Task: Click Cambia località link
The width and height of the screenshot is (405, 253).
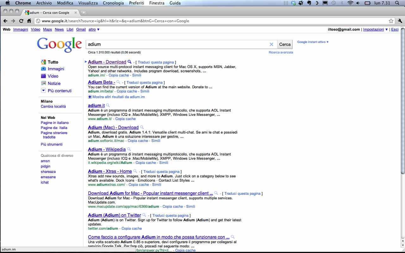Action: pyautogui.click(x=53, y=106)
